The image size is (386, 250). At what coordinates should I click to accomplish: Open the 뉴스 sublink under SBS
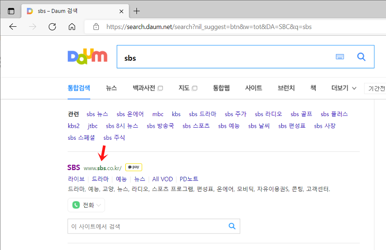pyautogui.click(x=140, y=179)
